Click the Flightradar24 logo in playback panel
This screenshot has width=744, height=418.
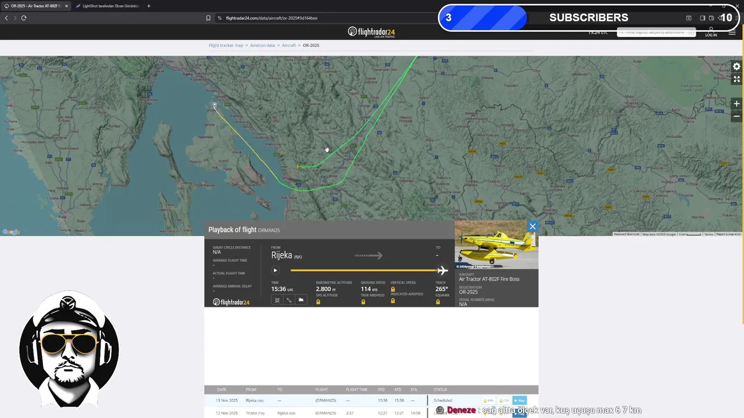click(x=231, y=302)
